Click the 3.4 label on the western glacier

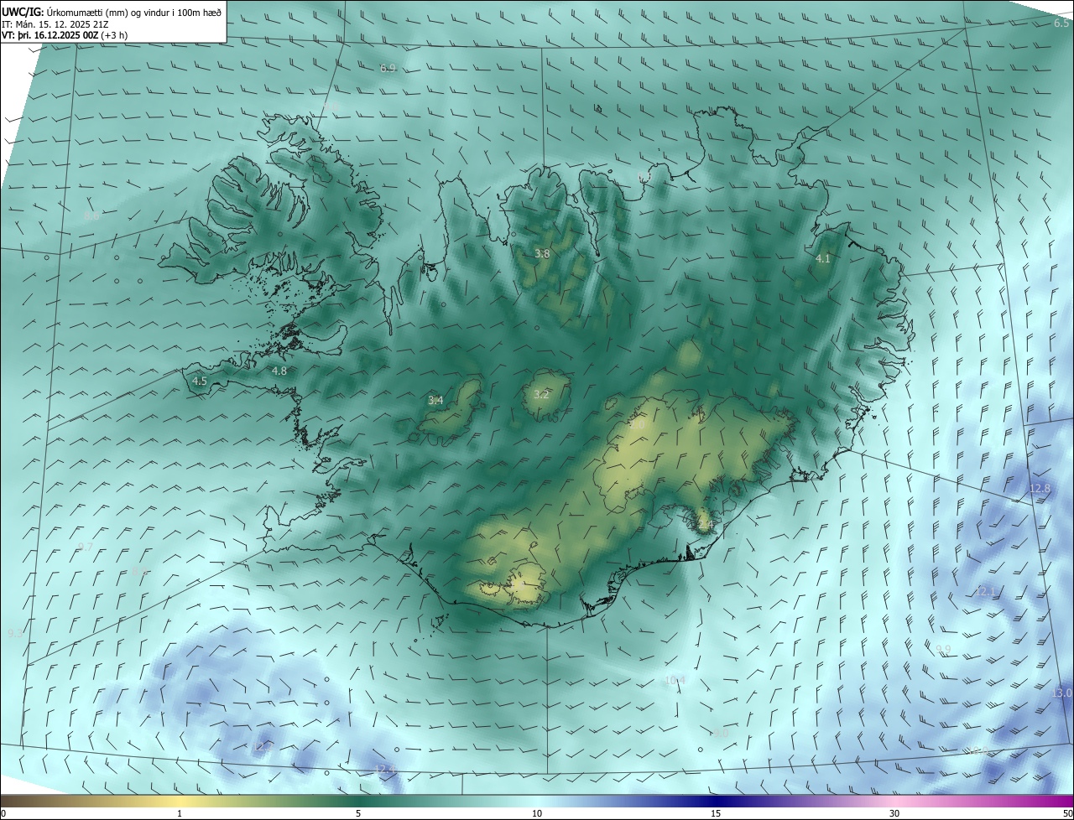435,401
